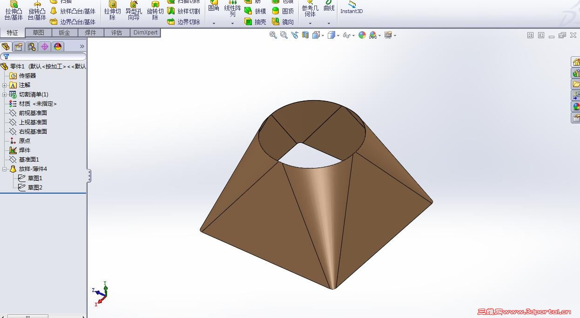This screenshot has height=318, width=580.
Task: Switch to the 评估 evaluate tab
Action: [x=116, y=33]
